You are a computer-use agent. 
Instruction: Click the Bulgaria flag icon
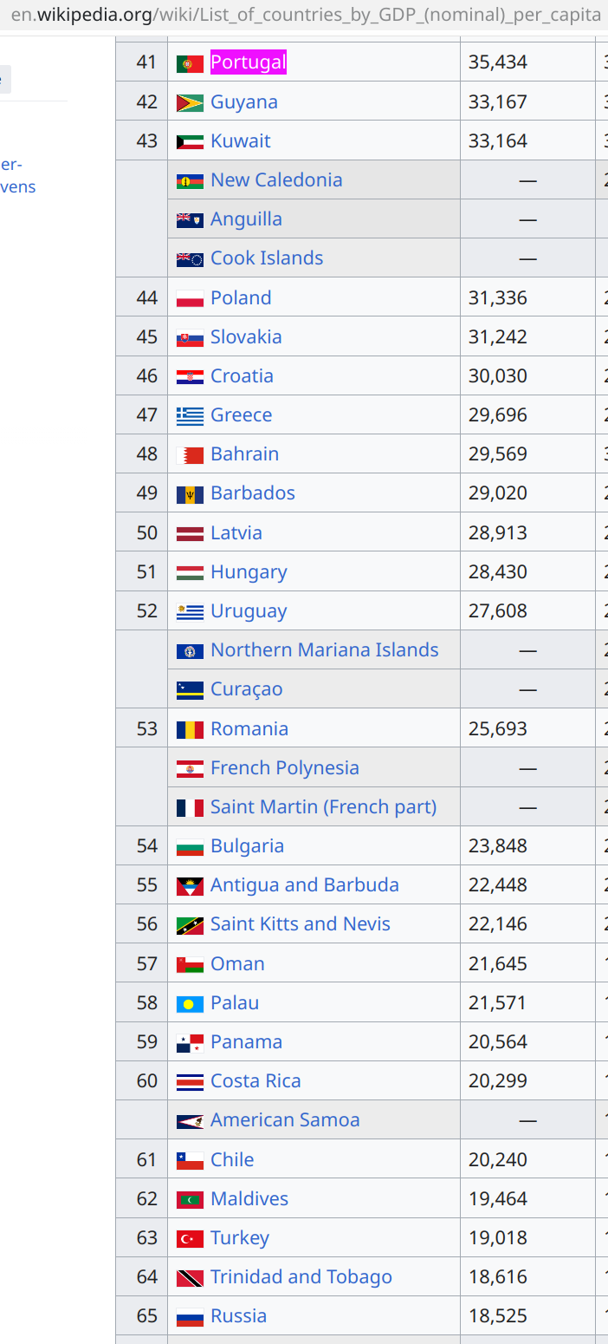[190, 846]
